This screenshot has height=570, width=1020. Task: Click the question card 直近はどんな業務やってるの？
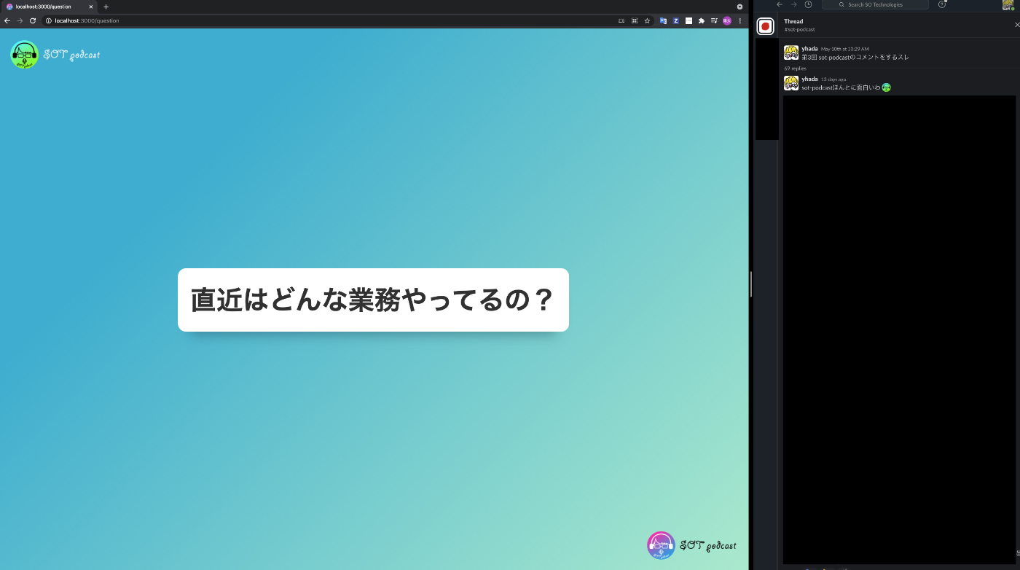point(373,300)
